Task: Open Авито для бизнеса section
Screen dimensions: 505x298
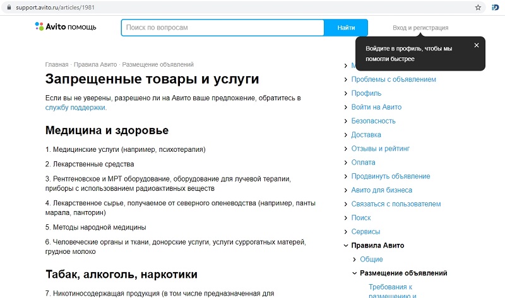Action: pyautogui.click(x=381, y=190)
